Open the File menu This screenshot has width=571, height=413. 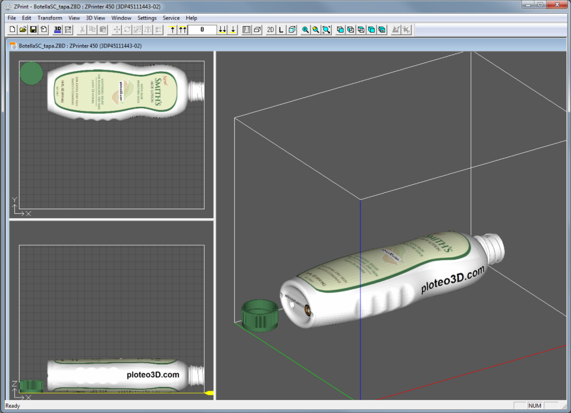[12, 18]
